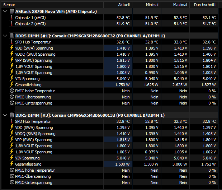The height and width of the screenshot is (190, 222).
Task: Click the thermometer icon of DIMM #1 SPD Hub
Action: [12, 42]
